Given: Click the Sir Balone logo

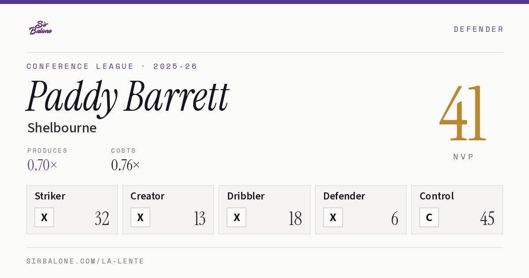Looking at the screenshot, I should [x=41, y=28].
